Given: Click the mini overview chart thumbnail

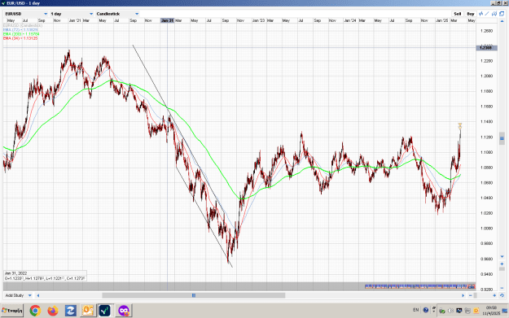Looking at the screenshot, I should click(419, 286).
